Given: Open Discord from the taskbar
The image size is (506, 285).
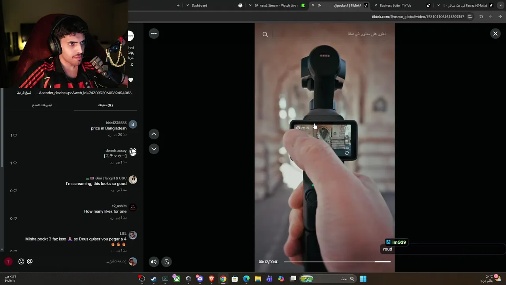Looking at the screenshot, I should (x=200, y=279).
